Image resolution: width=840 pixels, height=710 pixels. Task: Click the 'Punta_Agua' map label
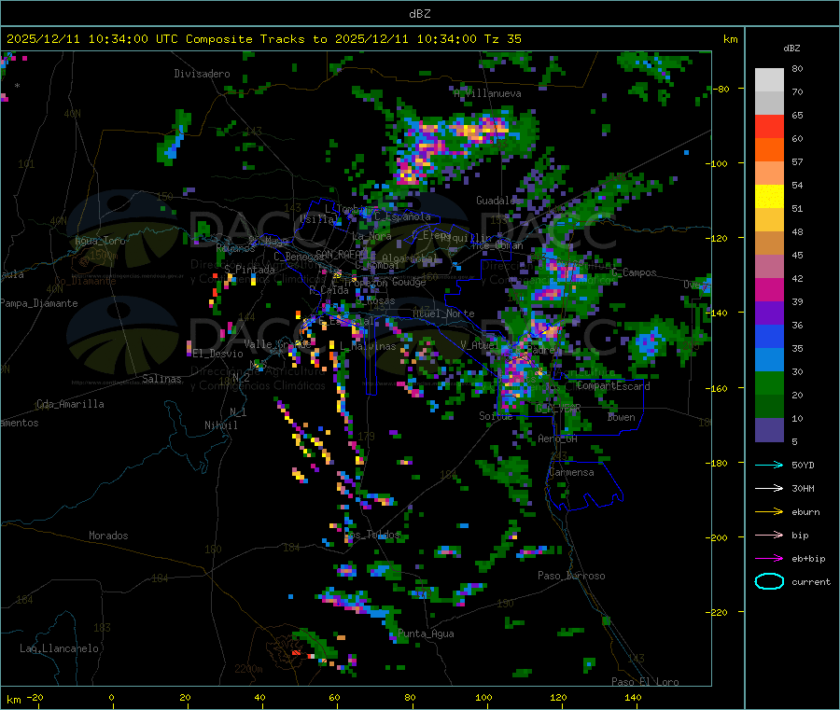(426, 633)
